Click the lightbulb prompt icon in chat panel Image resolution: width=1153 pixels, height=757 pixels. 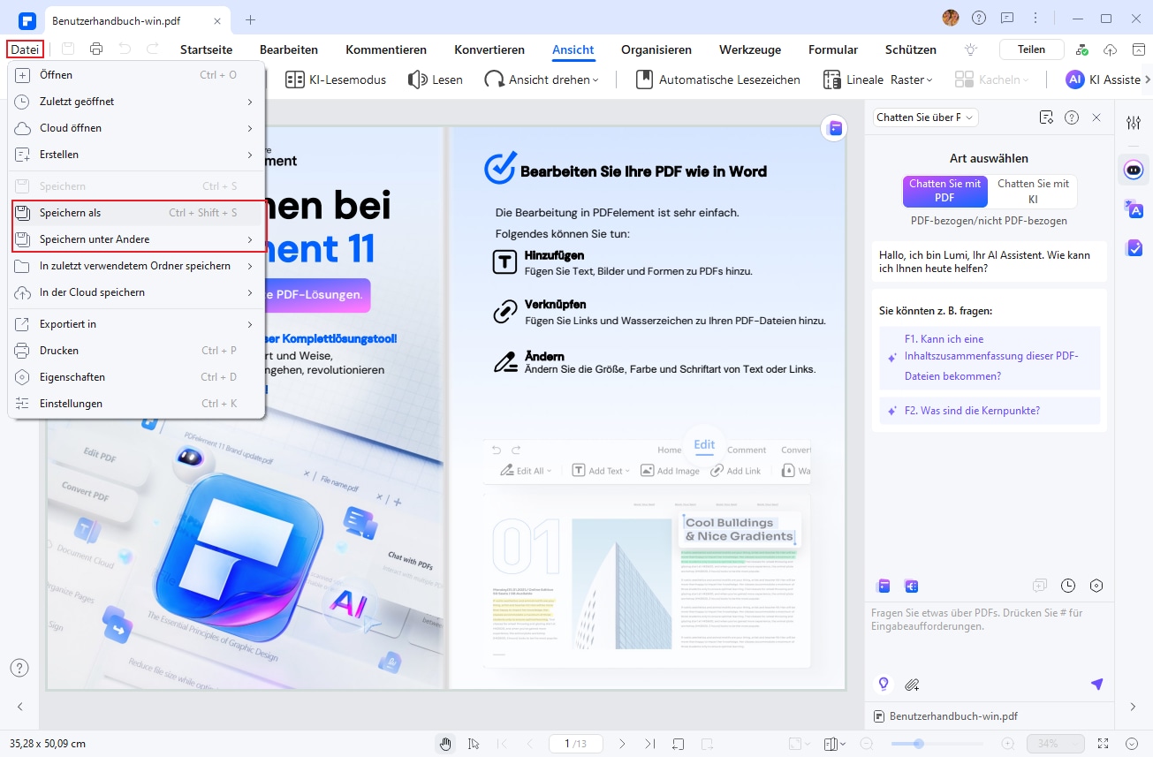(882, 684)
